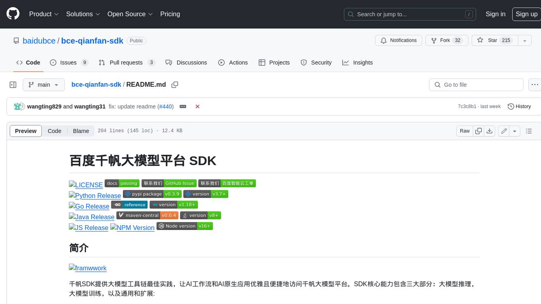Select the Code view
This screenshot has width=541, height=304.
54,131
